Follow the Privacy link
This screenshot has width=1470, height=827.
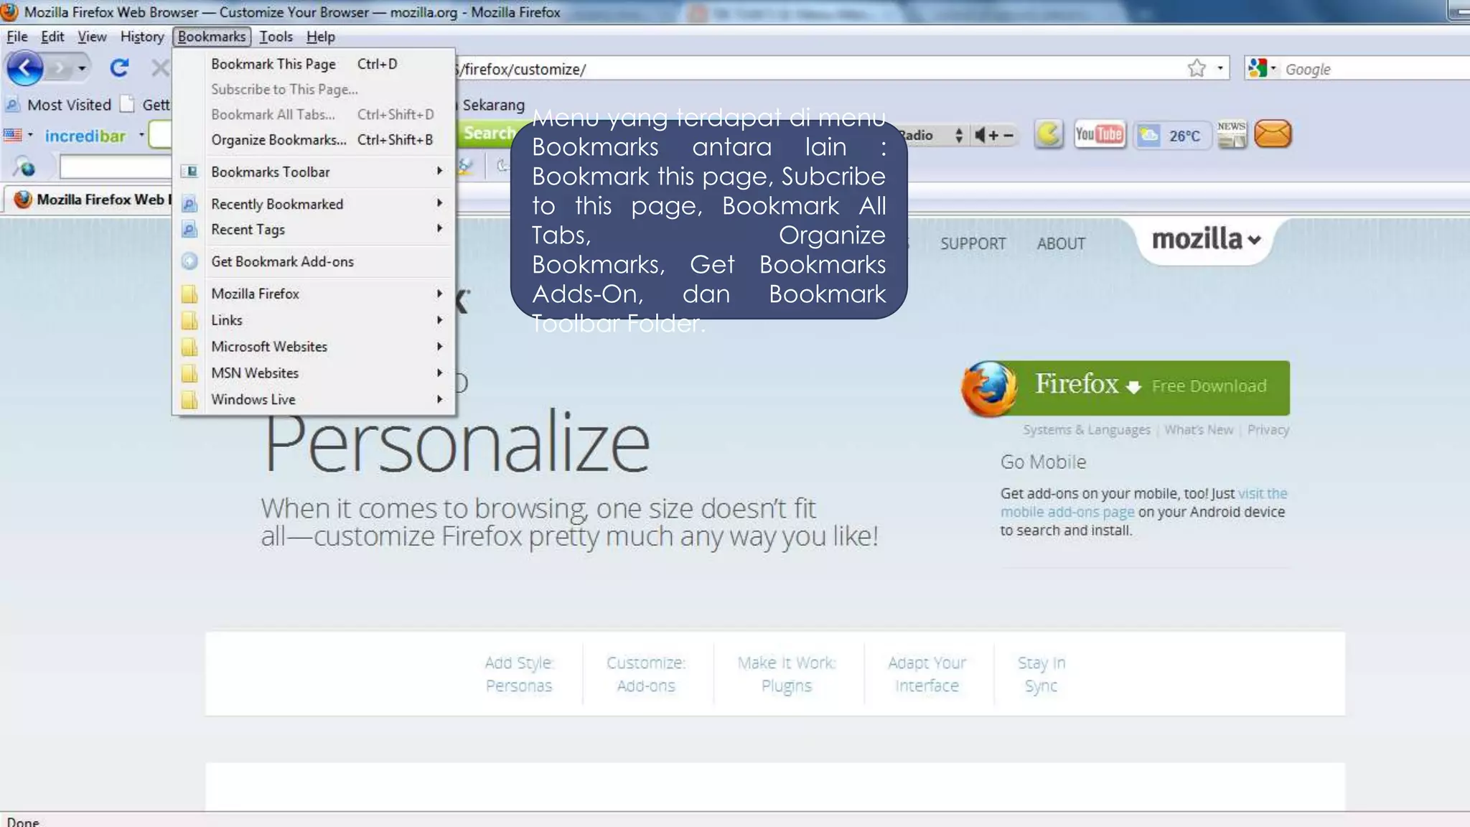(x=1268, y=430)
